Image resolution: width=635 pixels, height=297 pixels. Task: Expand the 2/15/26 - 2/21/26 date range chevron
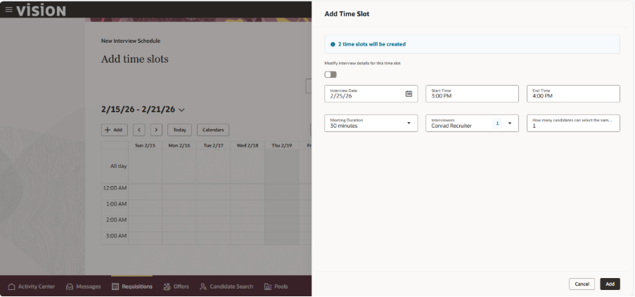[x=181, y=110]
